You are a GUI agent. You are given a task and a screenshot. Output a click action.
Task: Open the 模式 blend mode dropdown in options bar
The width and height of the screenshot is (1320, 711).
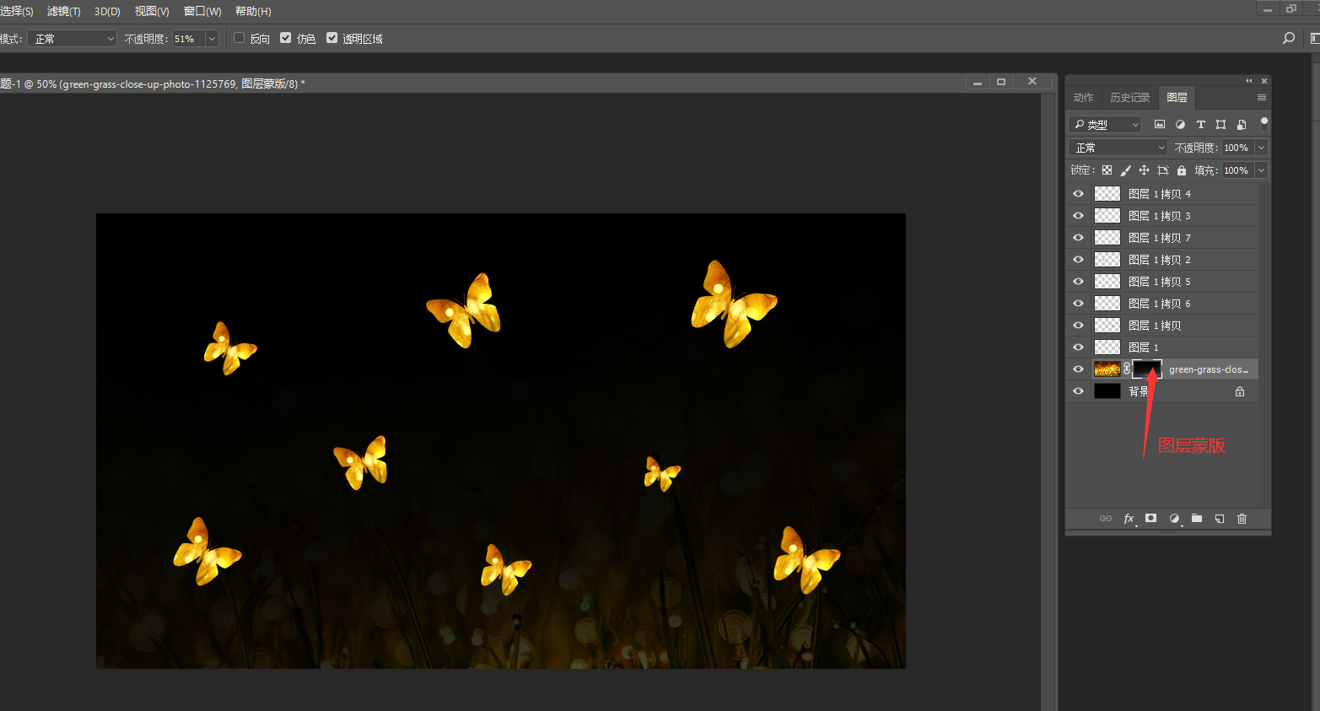coord(72,39)
